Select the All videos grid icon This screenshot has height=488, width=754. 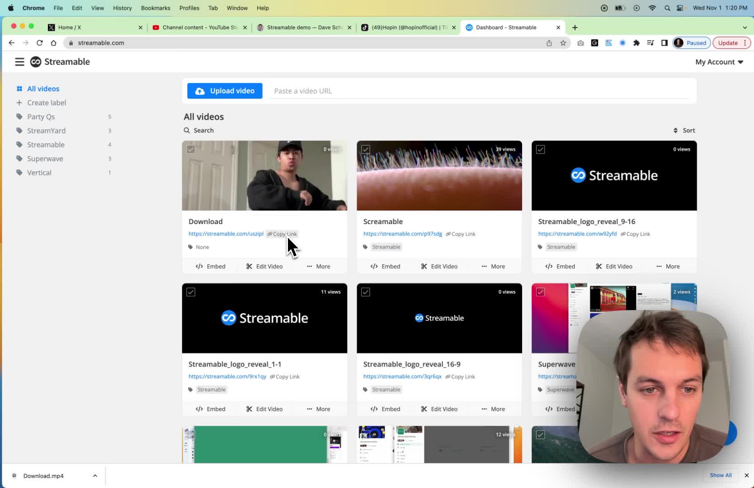coord(20,89)
